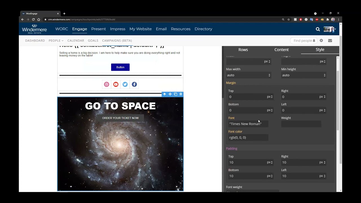
Task: Edit the Font color rgb(0, 0, 0) field
Action: pyautogui.click(x=248, y=138)
